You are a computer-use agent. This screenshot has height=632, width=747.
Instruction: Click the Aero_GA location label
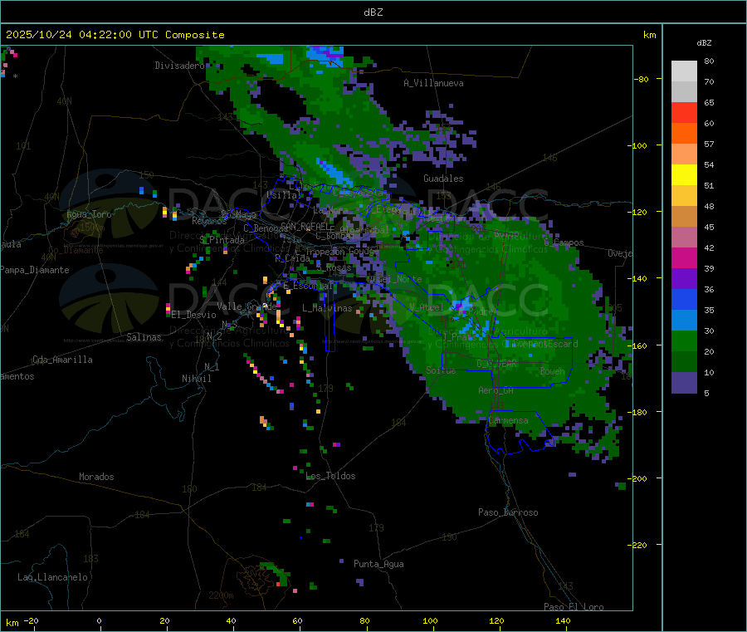point(496,390)
